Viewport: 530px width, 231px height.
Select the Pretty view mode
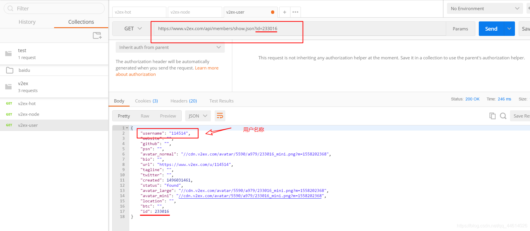click(124, 116)
